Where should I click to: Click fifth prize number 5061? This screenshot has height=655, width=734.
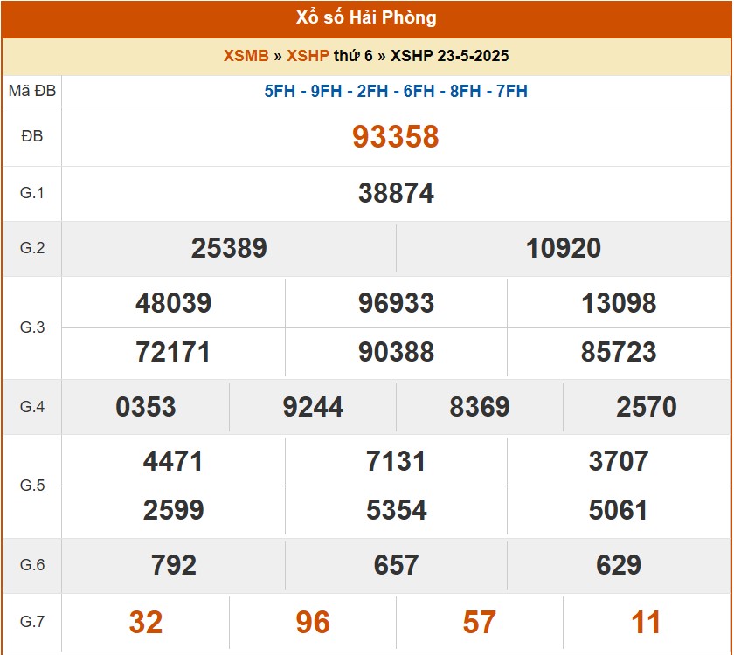[x=619, y=510]
